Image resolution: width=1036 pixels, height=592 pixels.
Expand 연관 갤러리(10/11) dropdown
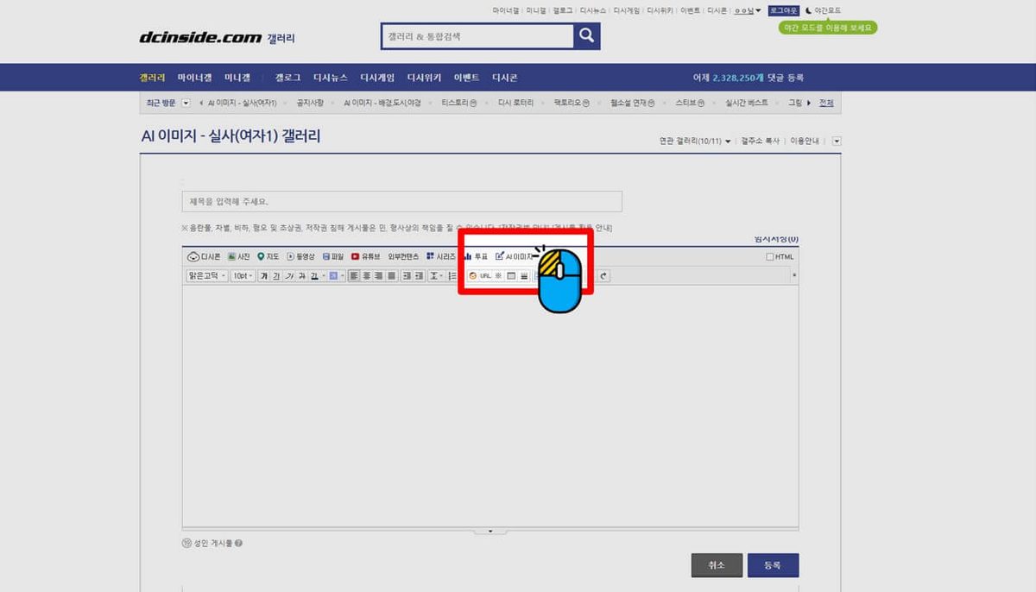click(x=728, y=142)
